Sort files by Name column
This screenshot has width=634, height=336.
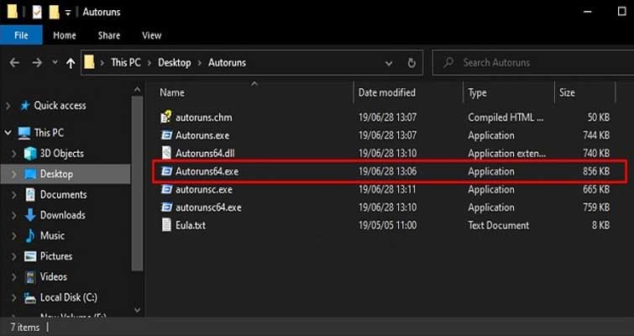click(x=172, y=92)
